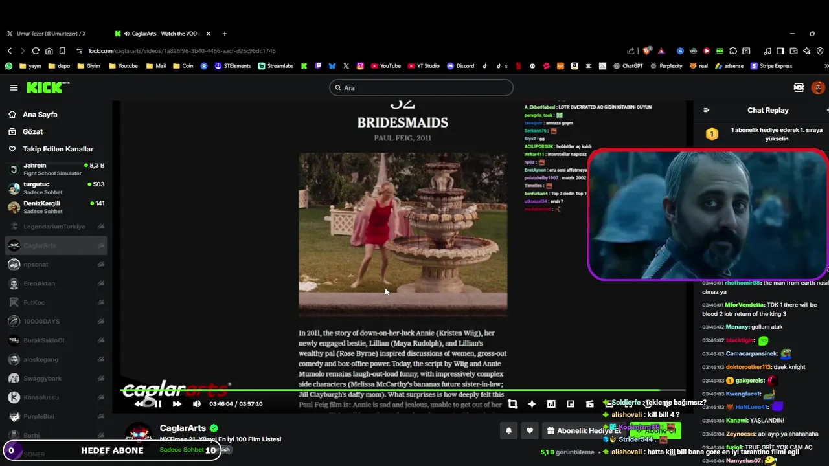
Task: Select the aloskegang channel
Action: (x=56, y=359)
